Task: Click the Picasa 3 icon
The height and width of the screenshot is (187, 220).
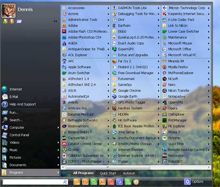Action: [165, 132]
